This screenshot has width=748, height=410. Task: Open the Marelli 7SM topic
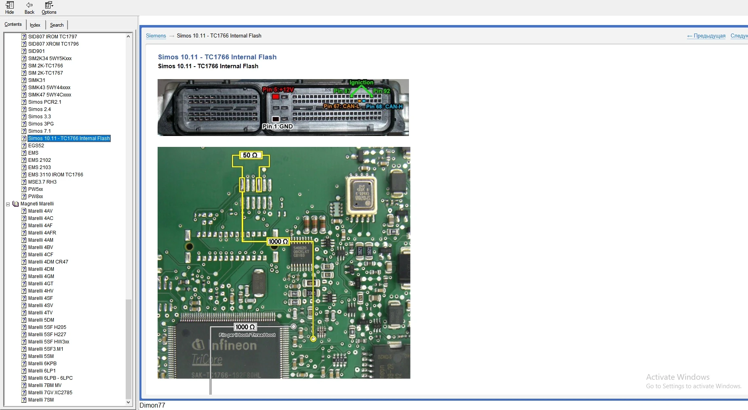coord(41,400)
